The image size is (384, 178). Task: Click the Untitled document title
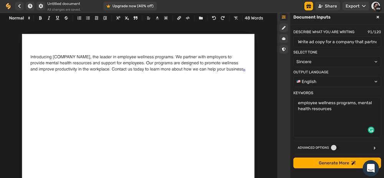click(x=64, y=4)
